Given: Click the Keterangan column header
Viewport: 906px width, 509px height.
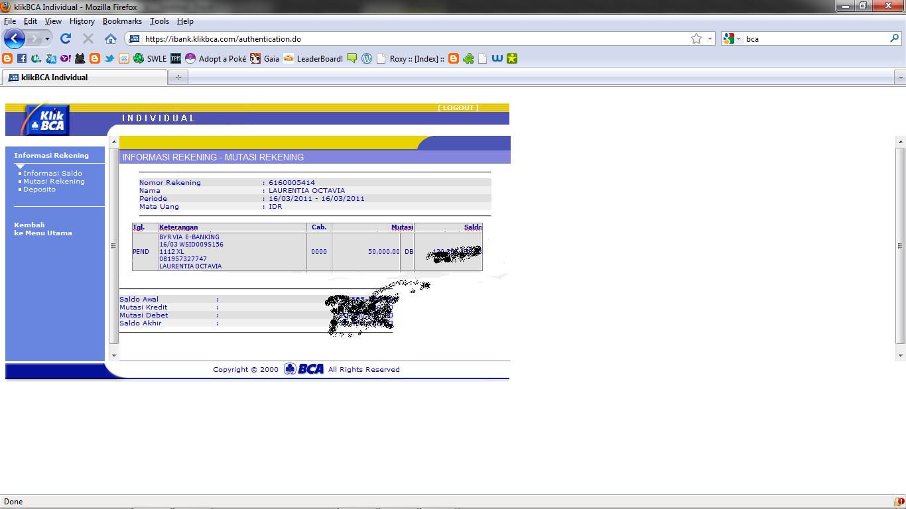Looking at the screenshot, I should [x=178, y=227].
